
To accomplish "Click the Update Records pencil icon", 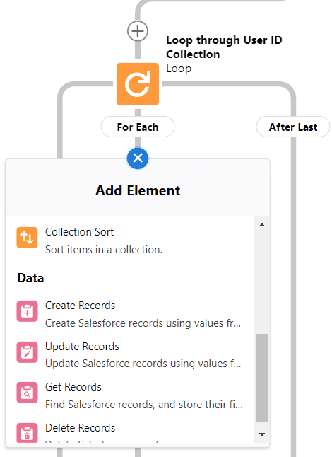I will click(27, 352).
